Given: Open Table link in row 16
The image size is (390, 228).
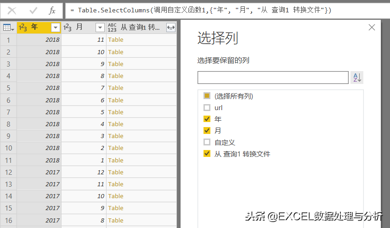Looking at the screenshot, I should pos(116,221).
